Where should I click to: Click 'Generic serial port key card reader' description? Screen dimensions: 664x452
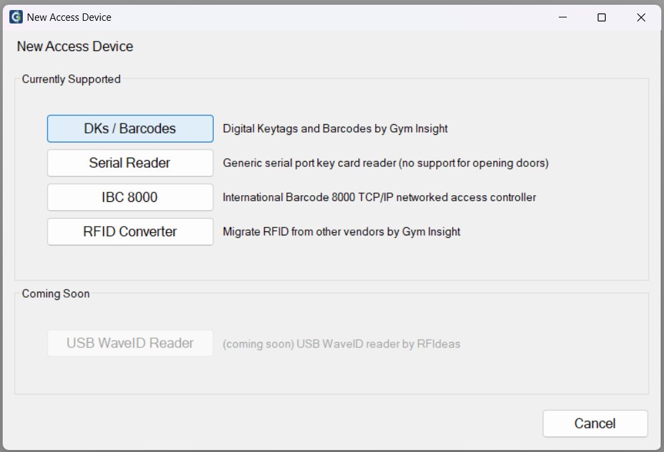pos(386,163)
